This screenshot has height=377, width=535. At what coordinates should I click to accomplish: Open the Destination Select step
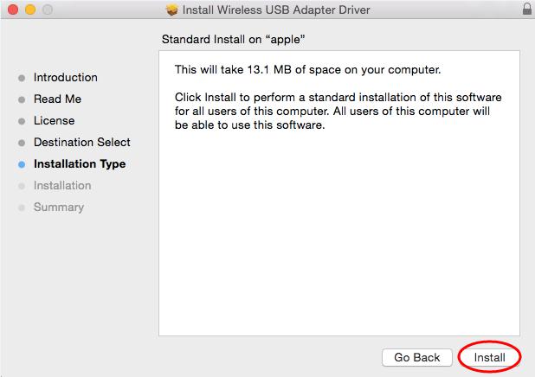[x=81, y=143]
